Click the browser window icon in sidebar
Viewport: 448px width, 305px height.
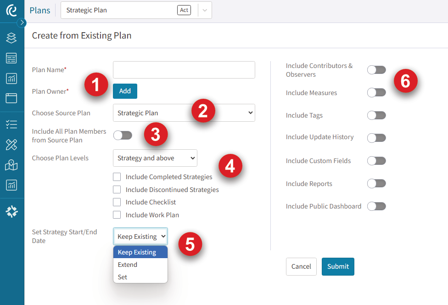click(11, 98)
